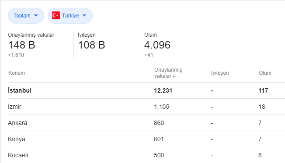
Task: Open the Türkiye country selector dropdown
Action: (70, 16)
